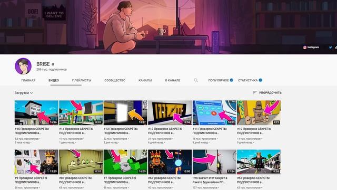This screenshot has width=337, height=190.
Task: Click the blue icon beside ПОПУЛЯРНОЕ
Action: point(232,80)
